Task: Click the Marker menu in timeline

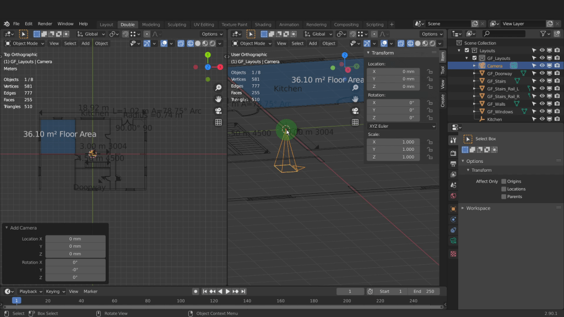Action: pyautogui.click(x=90, y=292)
